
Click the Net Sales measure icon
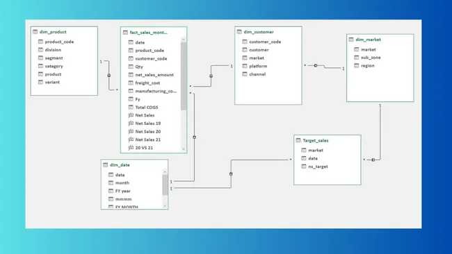pyautogui.click(x=131, y=115)
